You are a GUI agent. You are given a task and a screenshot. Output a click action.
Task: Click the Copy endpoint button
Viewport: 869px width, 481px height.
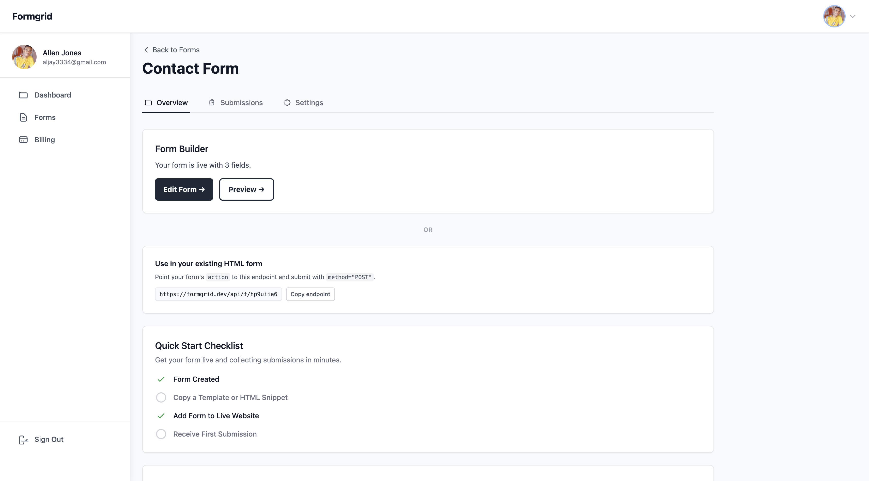click(x=310, y=294)
